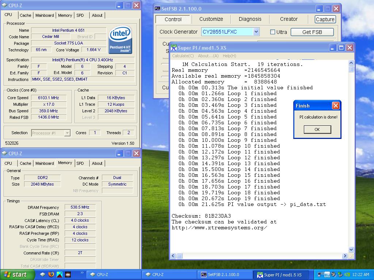Close the Finish dialog with X
Screen dimensions: 374x280
coord(336,105)
